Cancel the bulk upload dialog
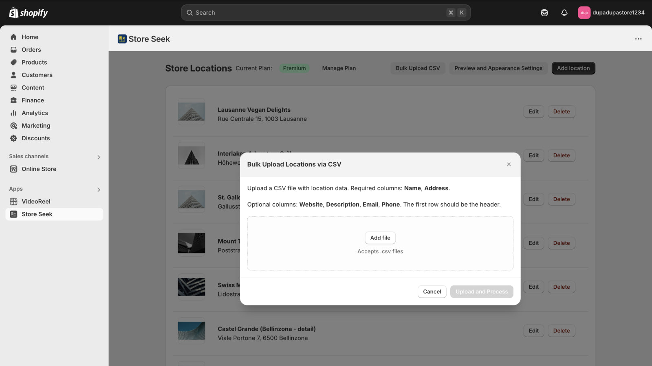The width and height of the screenshot is (652, 366). (x=432, y=291)
